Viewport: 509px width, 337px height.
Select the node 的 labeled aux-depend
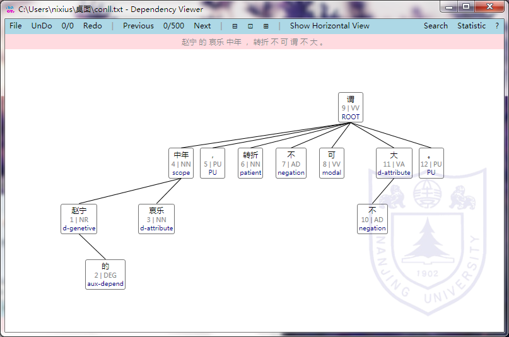click(x=105, y=275)
